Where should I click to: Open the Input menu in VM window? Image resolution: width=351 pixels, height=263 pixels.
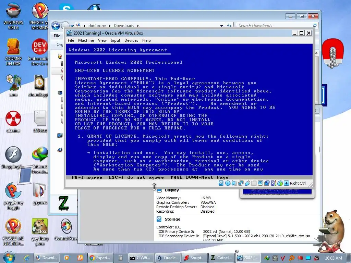[115, 40]
